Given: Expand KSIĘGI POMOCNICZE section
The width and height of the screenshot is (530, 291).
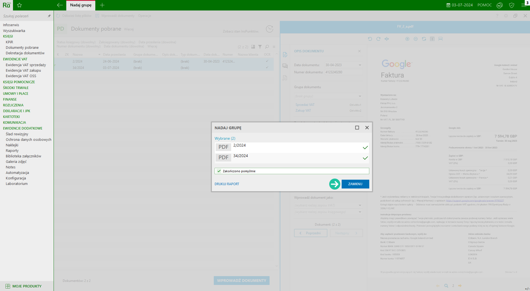Looking at the screenshot, I should 19,82.
